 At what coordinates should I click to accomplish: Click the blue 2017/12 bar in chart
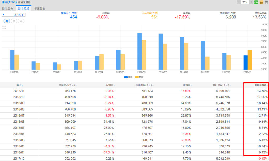tap(12, 60)
